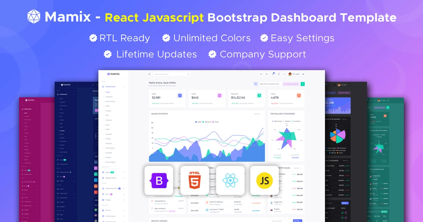Open the settings gear icon beside Mr. Jack
This screenshot has width=423, height=222.
tap(303, 74)
